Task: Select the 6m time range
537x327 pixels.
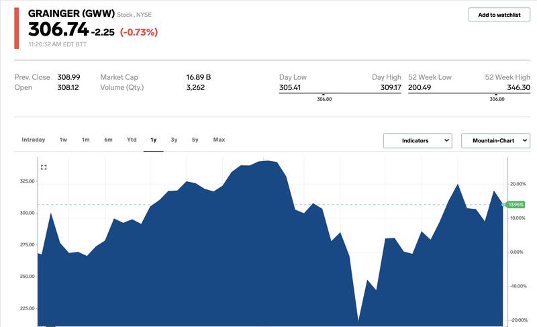Action: click(108, 140)
